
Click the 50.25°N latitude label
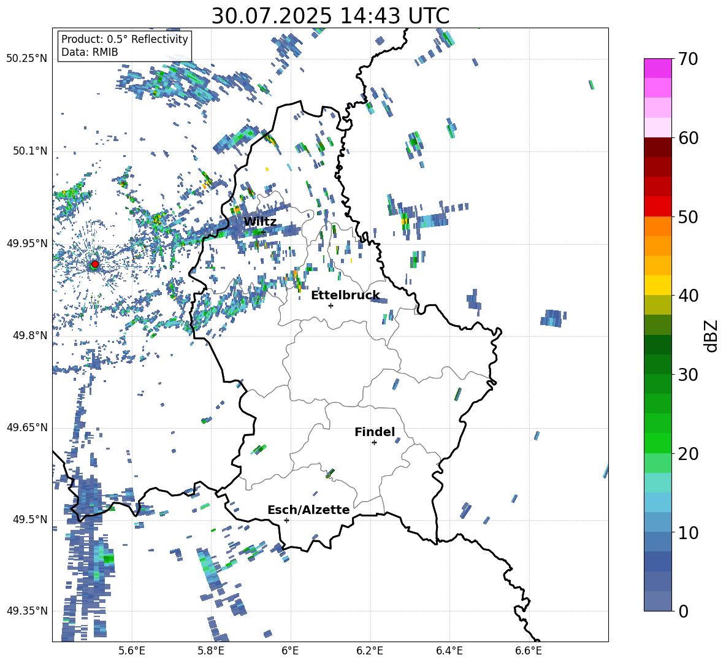pyautogui.click(x=27, y=59)
